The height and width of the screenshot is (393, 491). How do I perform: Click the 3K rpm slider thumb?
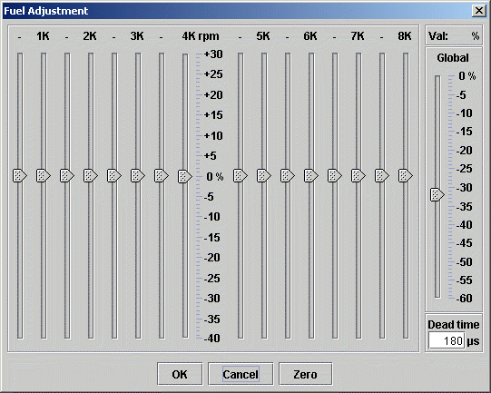coord(138,175)
